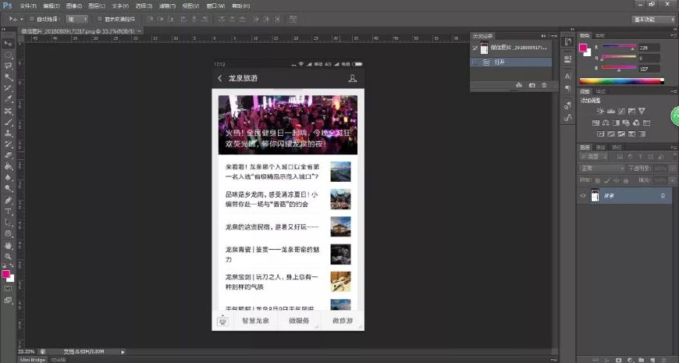
Task: Toggle Quick Mask mode icon
Action: point(8,289)
